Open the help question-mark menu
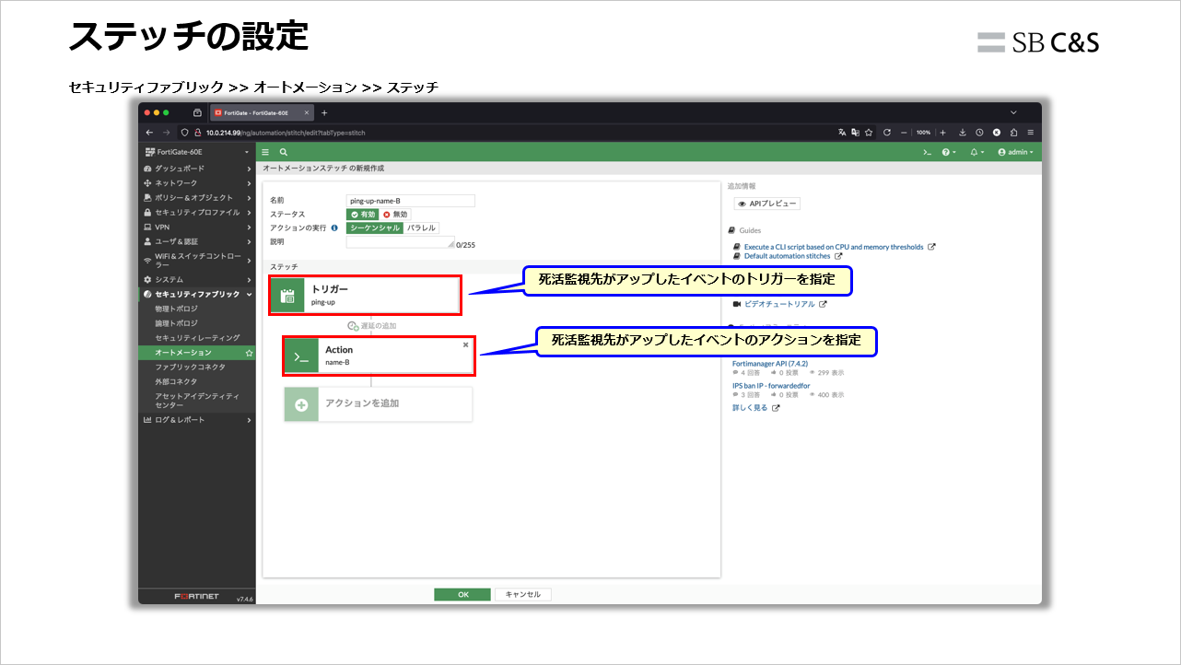Screen dimensions: 1181x665 [948, 152]
